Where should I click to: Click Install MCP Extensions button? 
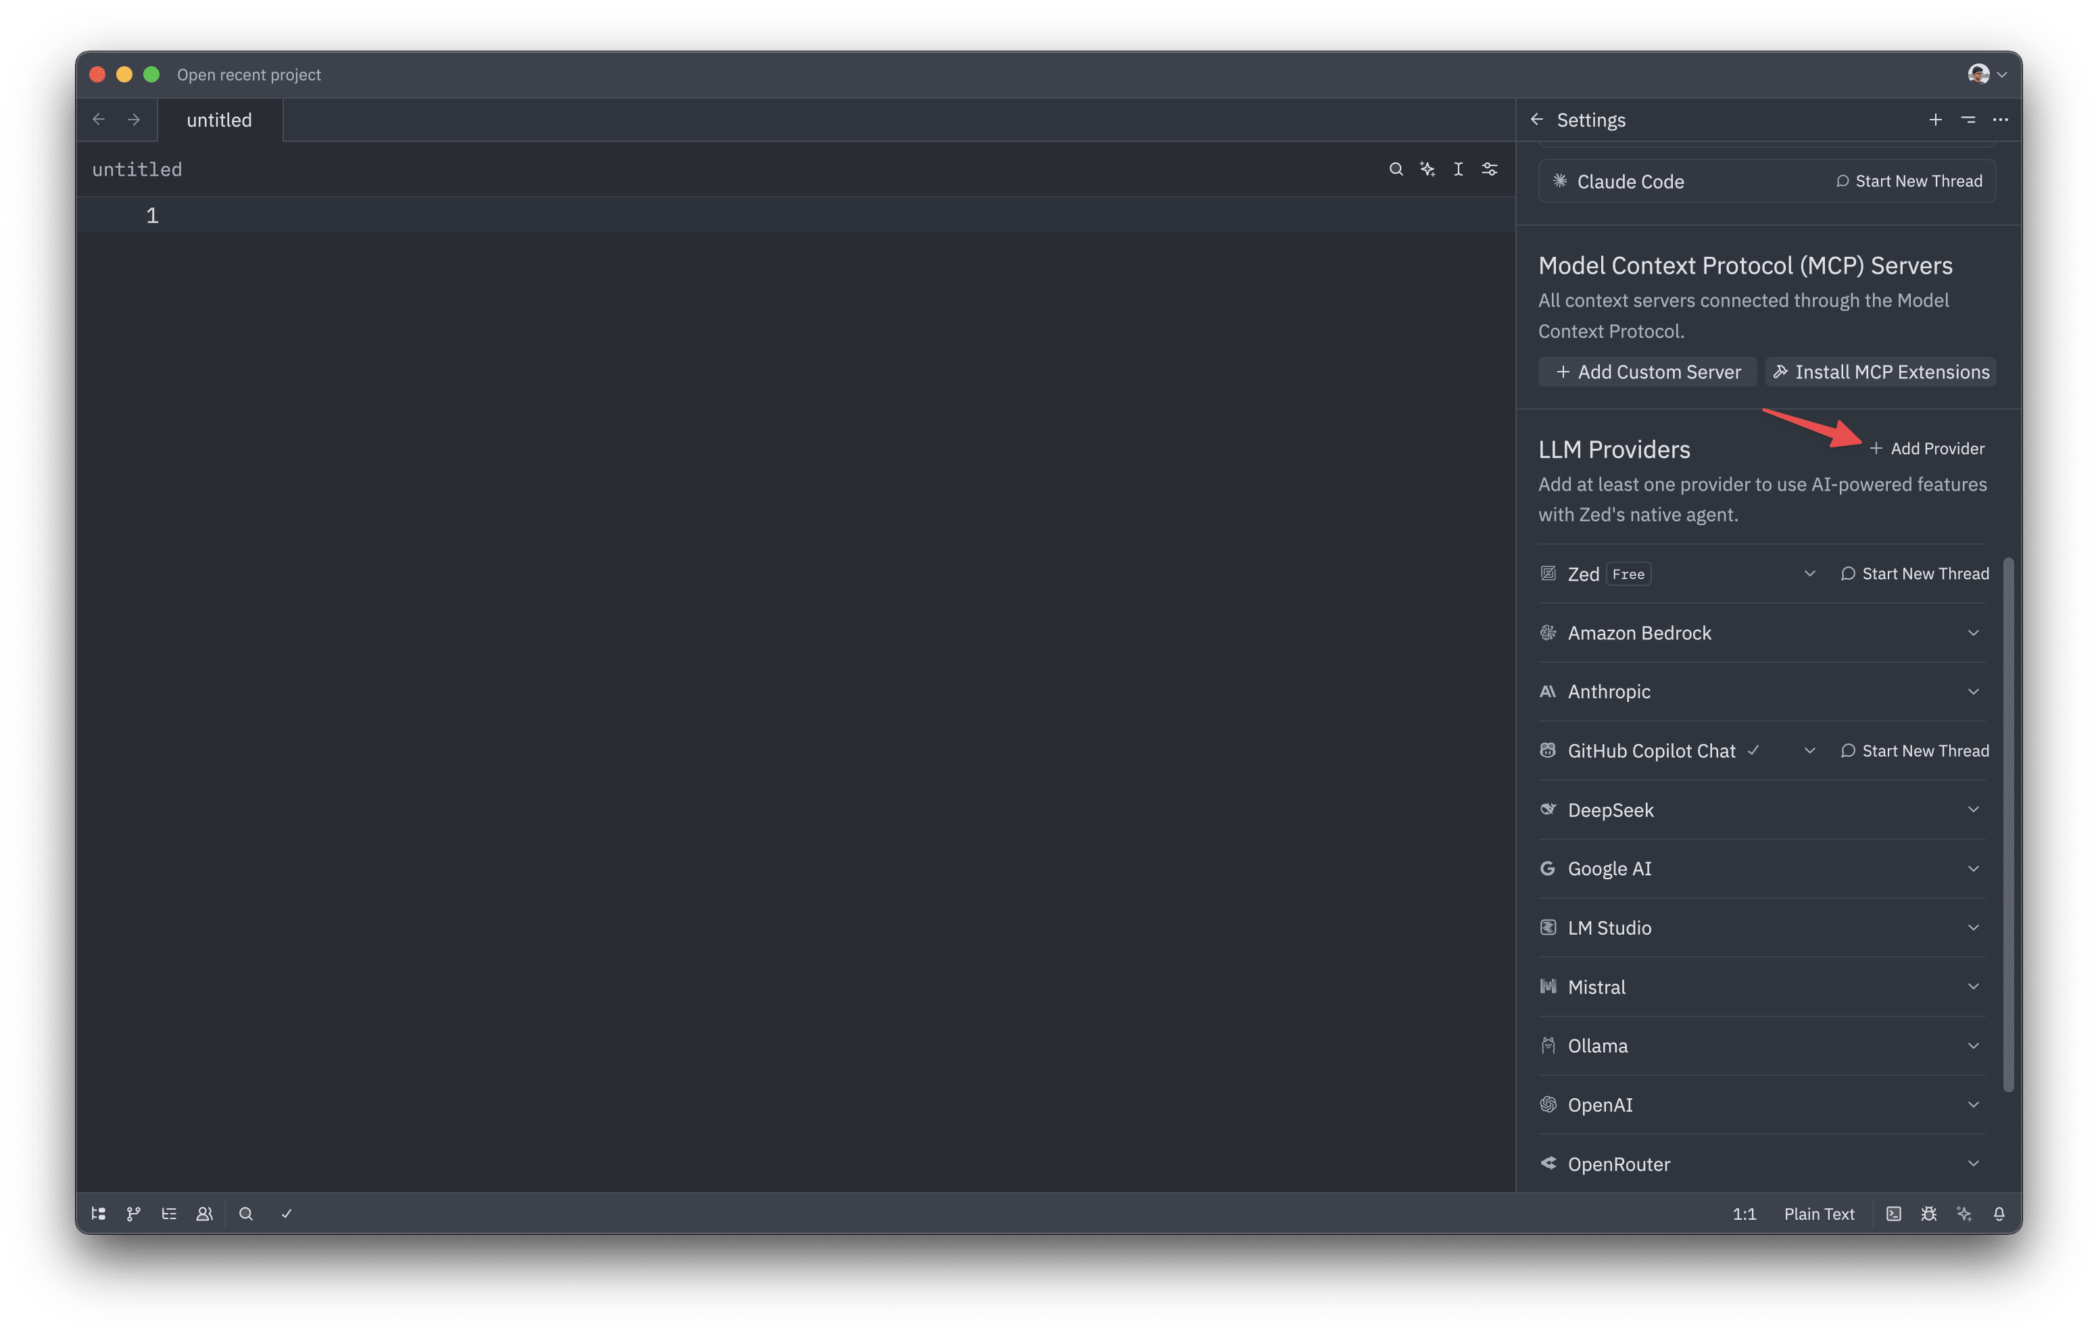point(1881,372)
